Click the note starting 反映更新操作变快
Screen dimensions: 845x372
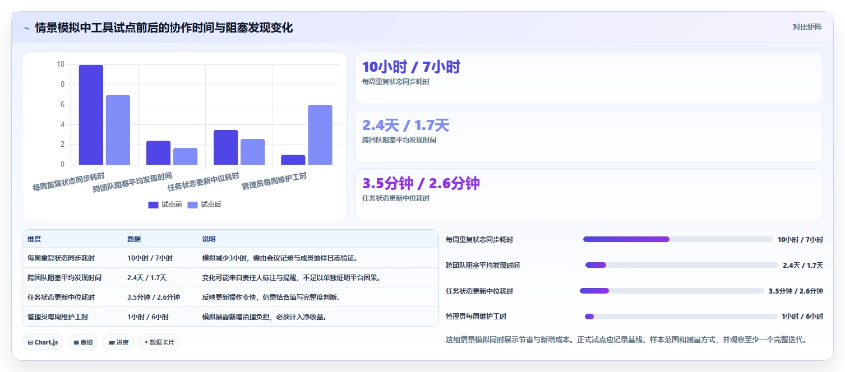[x=271, y=297]
